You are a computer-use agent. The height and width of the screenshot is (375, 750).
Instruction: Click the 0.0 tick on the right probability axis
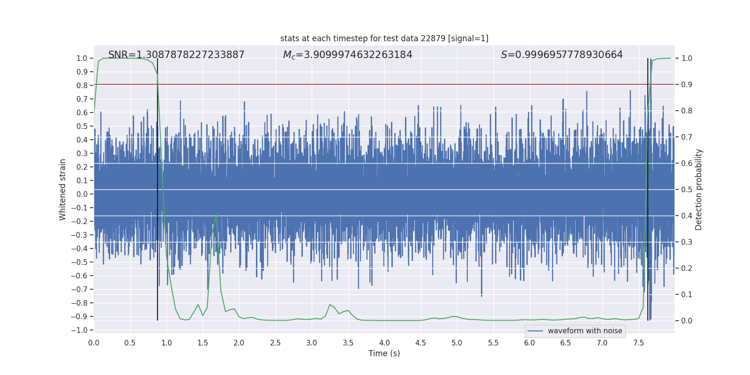tap(687, 321)
